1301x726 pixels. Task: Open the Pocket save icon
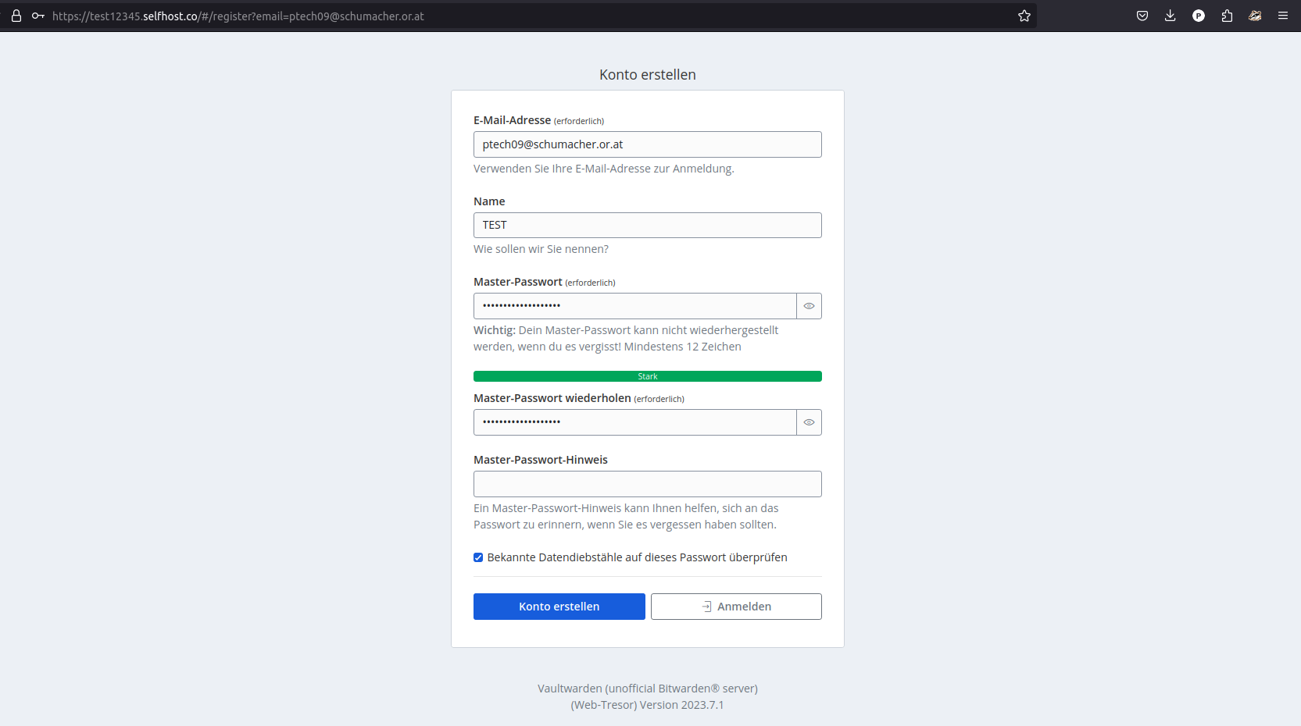(x=1142, y=16)
